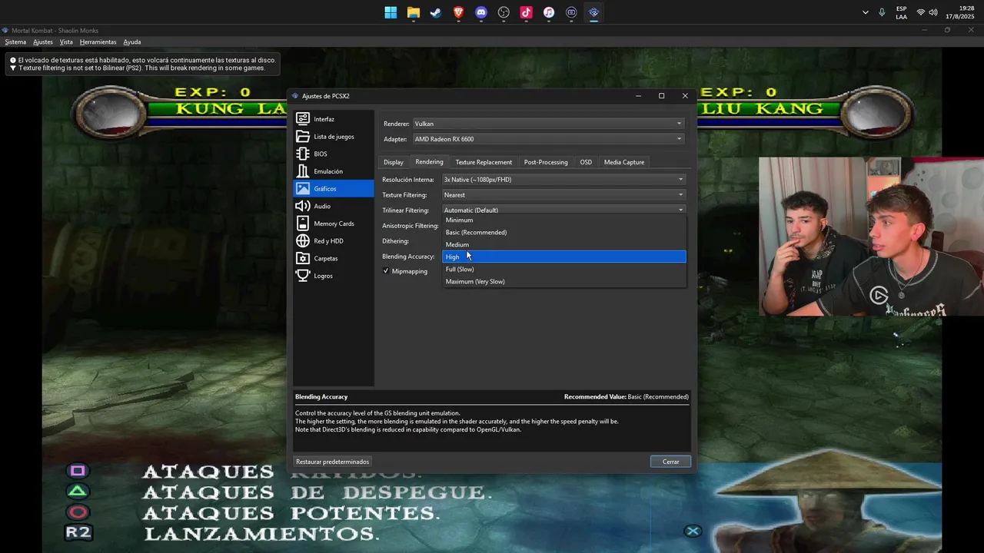The image size is (984, 553).
Task: Open OBS Studio from the taskbar
Action: [504, 12]
